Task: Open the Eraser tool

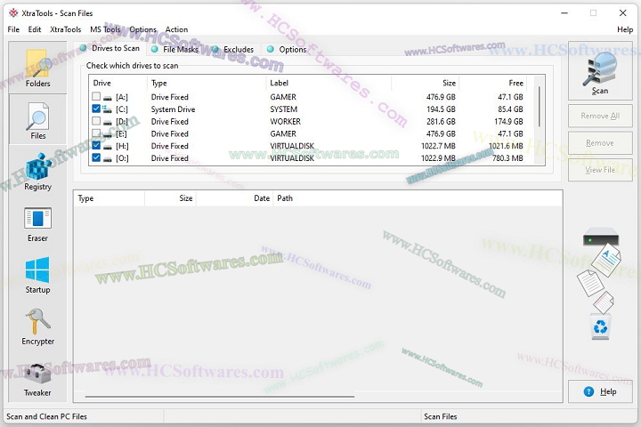Action: (37, 224)
